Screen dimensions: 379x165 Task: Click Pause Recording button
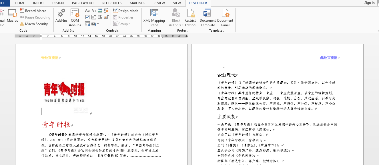pyautogui.click(x=35, y=17)
